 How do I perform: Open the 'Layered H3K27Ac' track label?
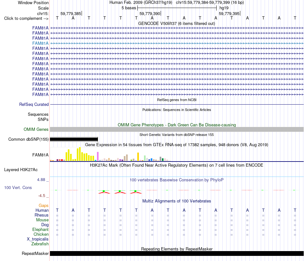(21, 170)
